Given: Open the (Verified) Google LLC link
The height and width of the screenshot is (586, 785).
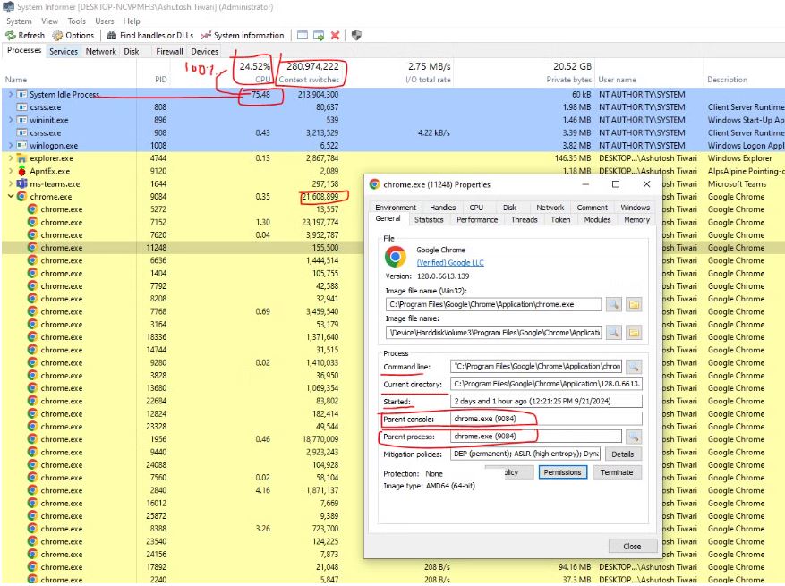Looking at the screenshot, I should click(x=450, y=262).
